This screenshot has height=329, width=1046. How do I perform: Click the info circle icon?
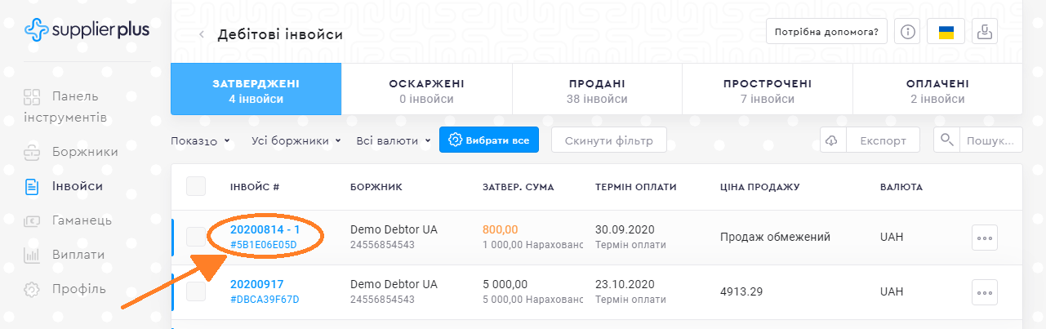pyautogui.click(x=908, y=33)
